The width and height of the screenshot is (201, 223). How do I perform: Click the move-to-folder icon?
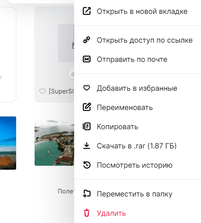click(x=87, y=194)
